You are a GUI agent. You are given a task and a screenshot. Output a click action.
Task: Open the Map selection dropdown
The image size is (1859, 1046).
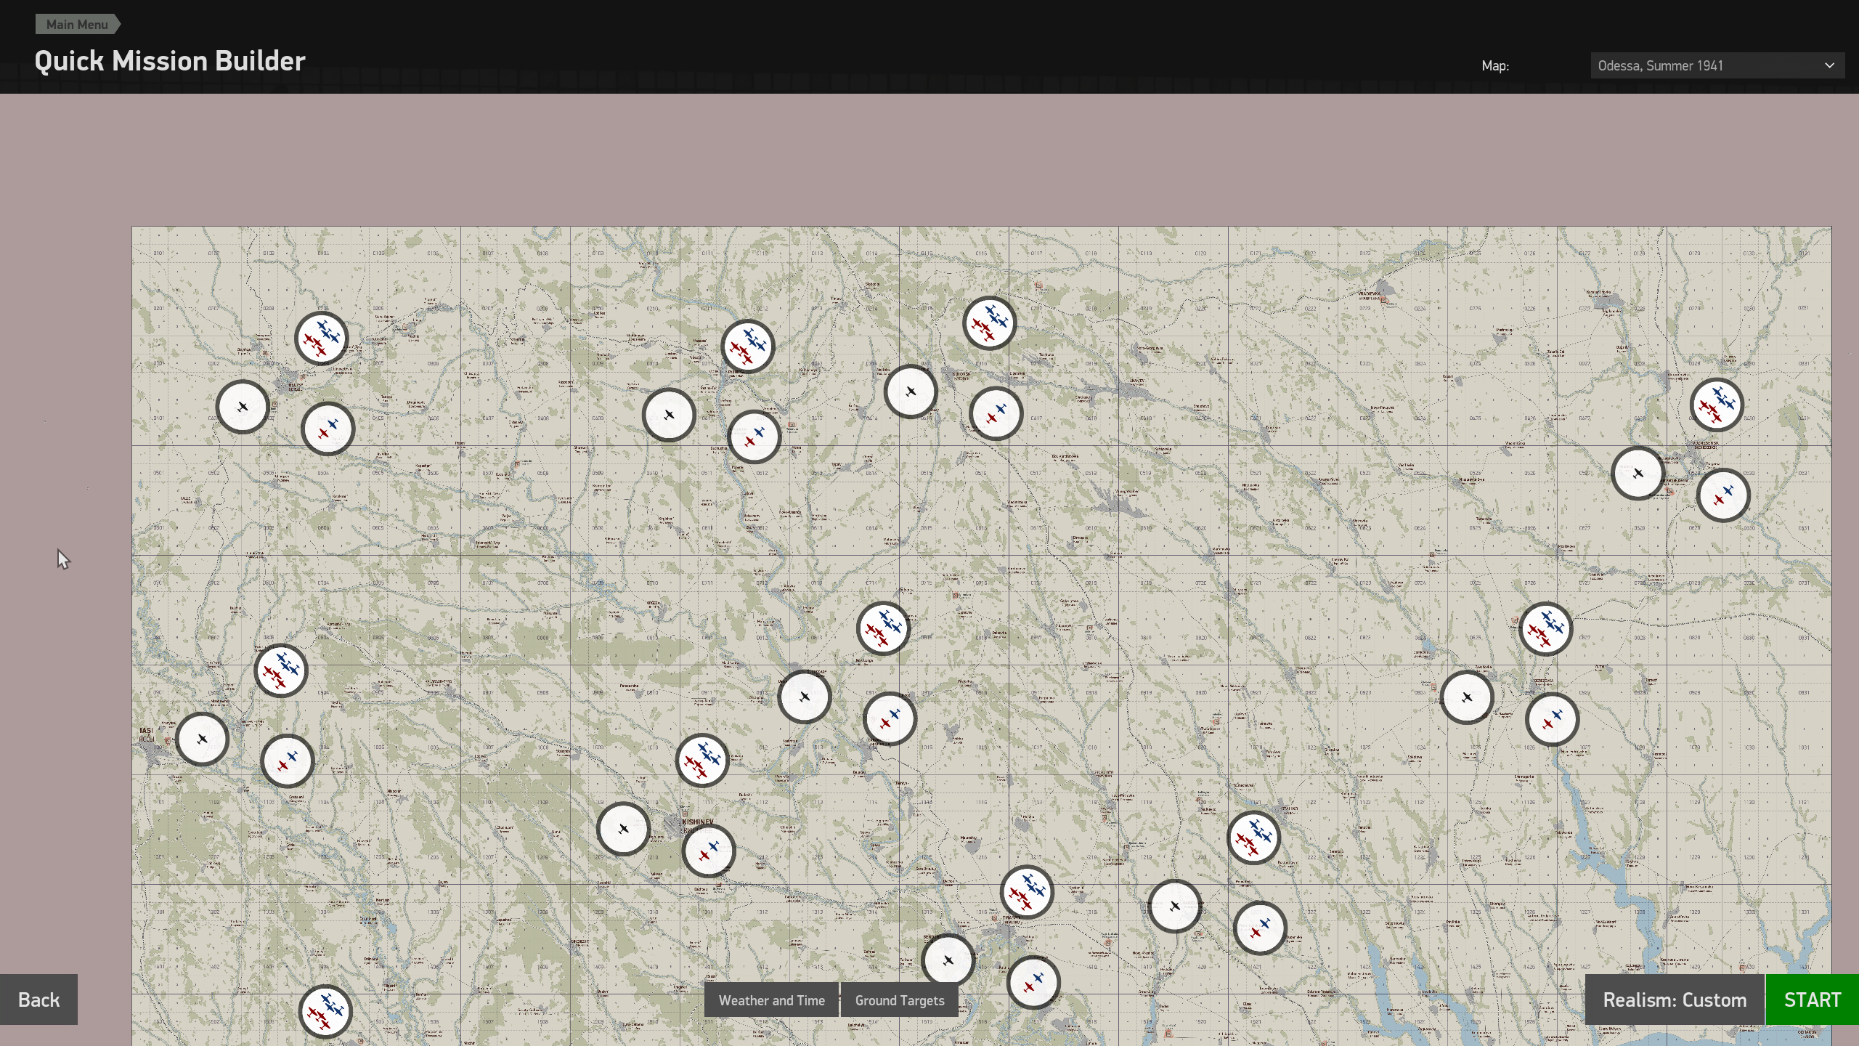(1717, 65)
